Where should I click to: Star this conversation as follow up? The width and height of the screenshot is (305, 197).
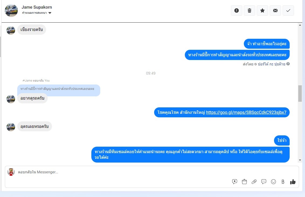point(262,10)
